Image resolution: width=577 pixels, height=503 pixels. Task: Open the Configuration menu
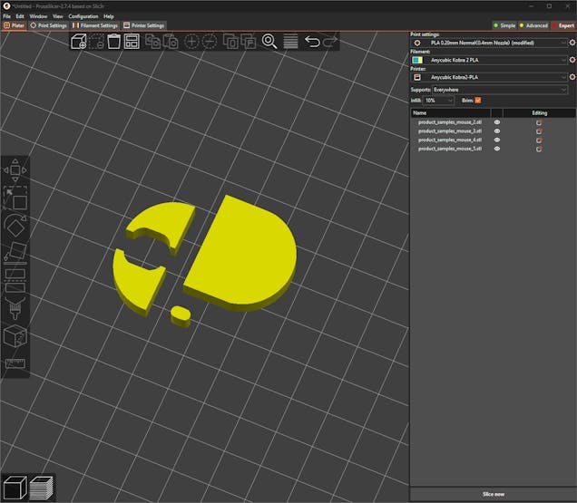83,16
